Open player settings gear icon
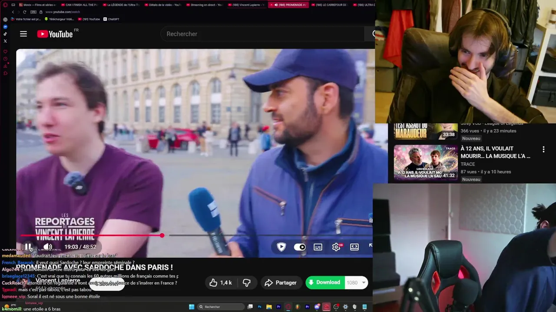This screenshot has width=556, height=312. click(x=336, y=247)
